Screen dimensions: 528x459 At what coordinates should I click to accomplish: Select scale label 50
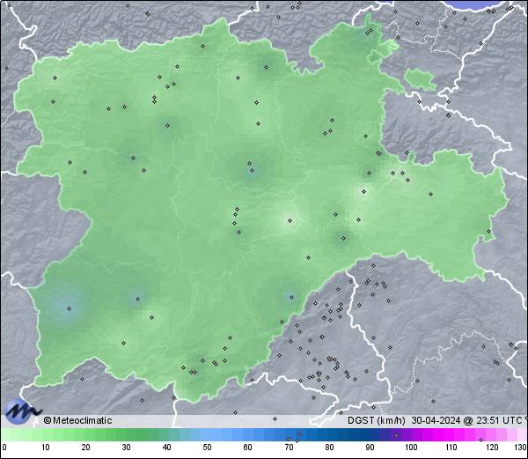coord(207,448)
